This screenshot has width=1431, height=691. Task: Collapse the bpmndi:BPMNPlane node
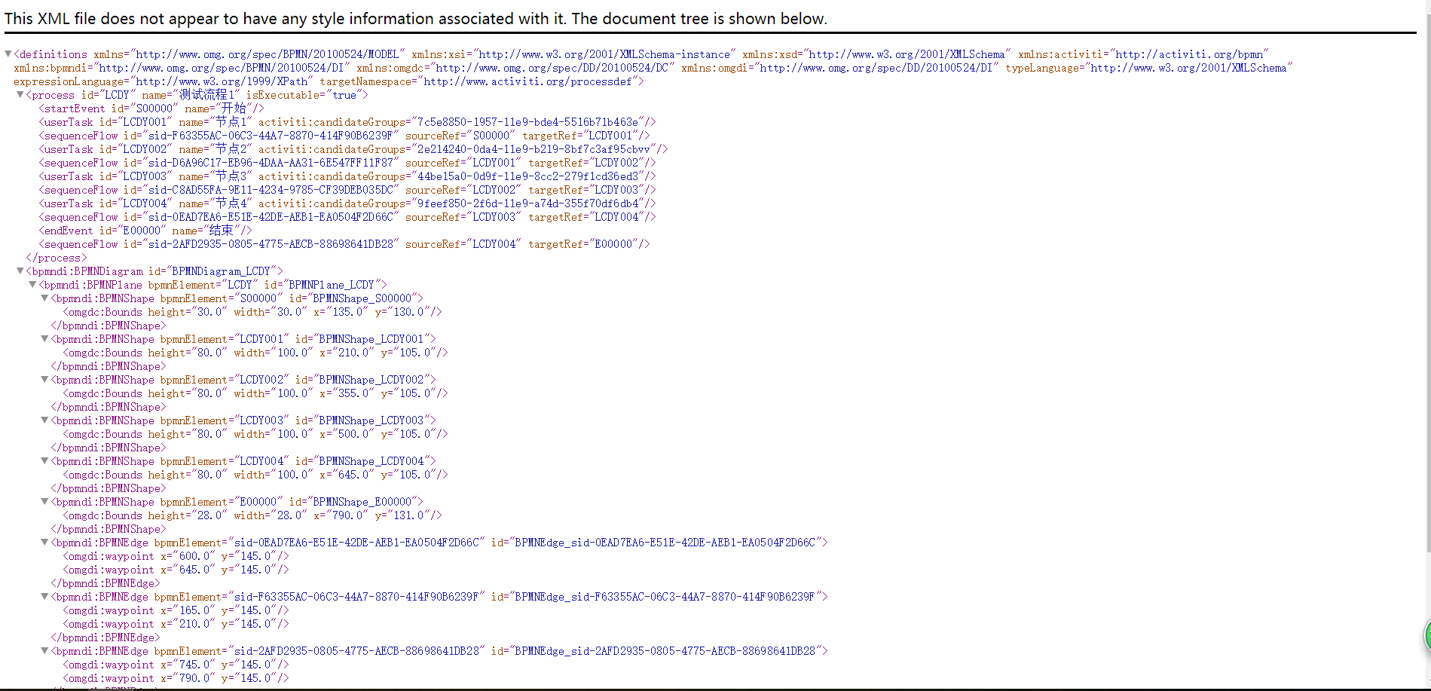point(32,285)
